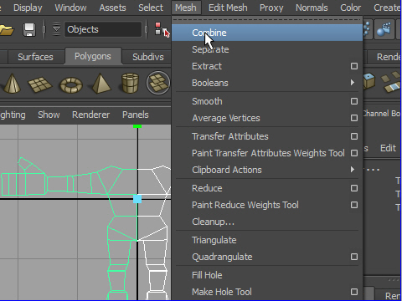Open the Objects selection mask dropdown
Image resolution: width=402 pixels, height=301 pixels.
pos(103,29)
